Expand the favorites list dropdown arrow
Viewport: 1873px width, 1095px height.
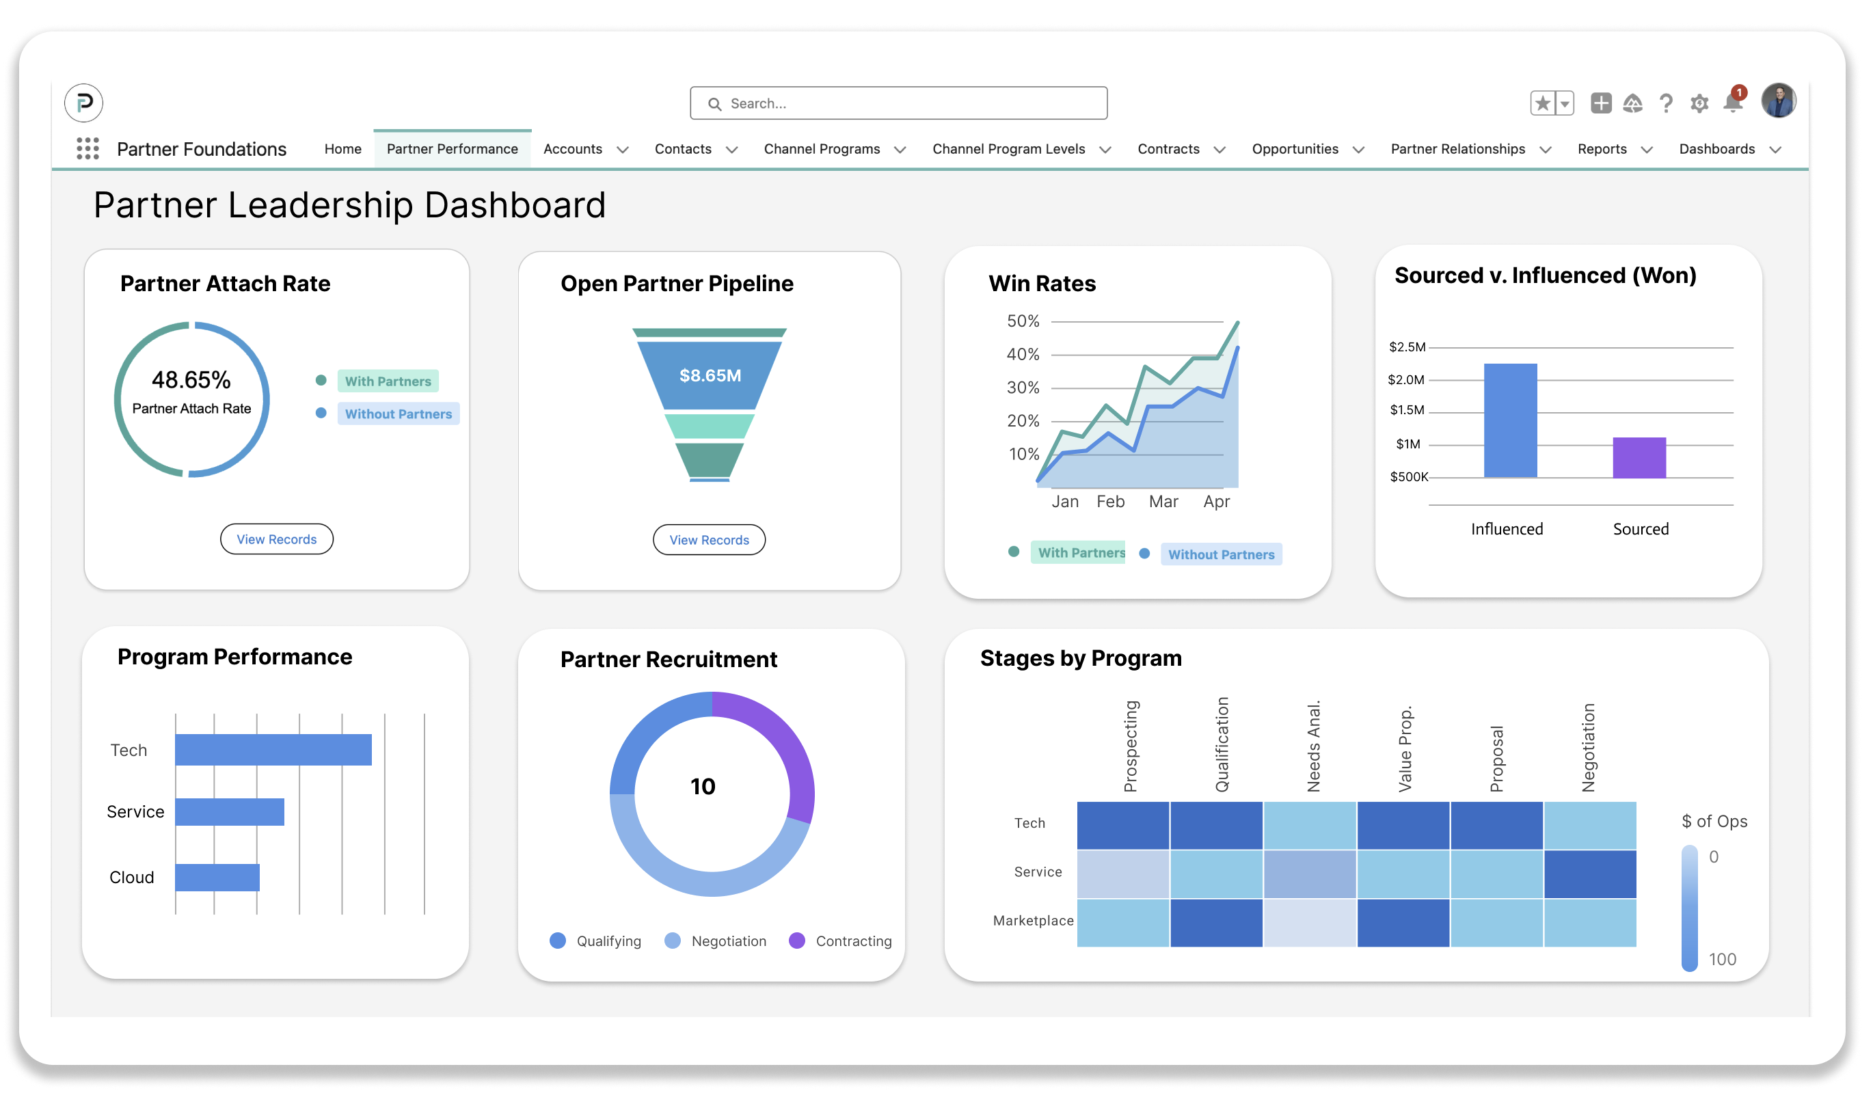pyautogui.click(x=1565, y=103)
